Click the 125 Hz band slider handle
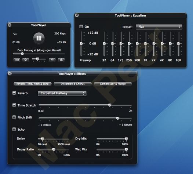Viewport: 193px width, 174px height. 121,44
